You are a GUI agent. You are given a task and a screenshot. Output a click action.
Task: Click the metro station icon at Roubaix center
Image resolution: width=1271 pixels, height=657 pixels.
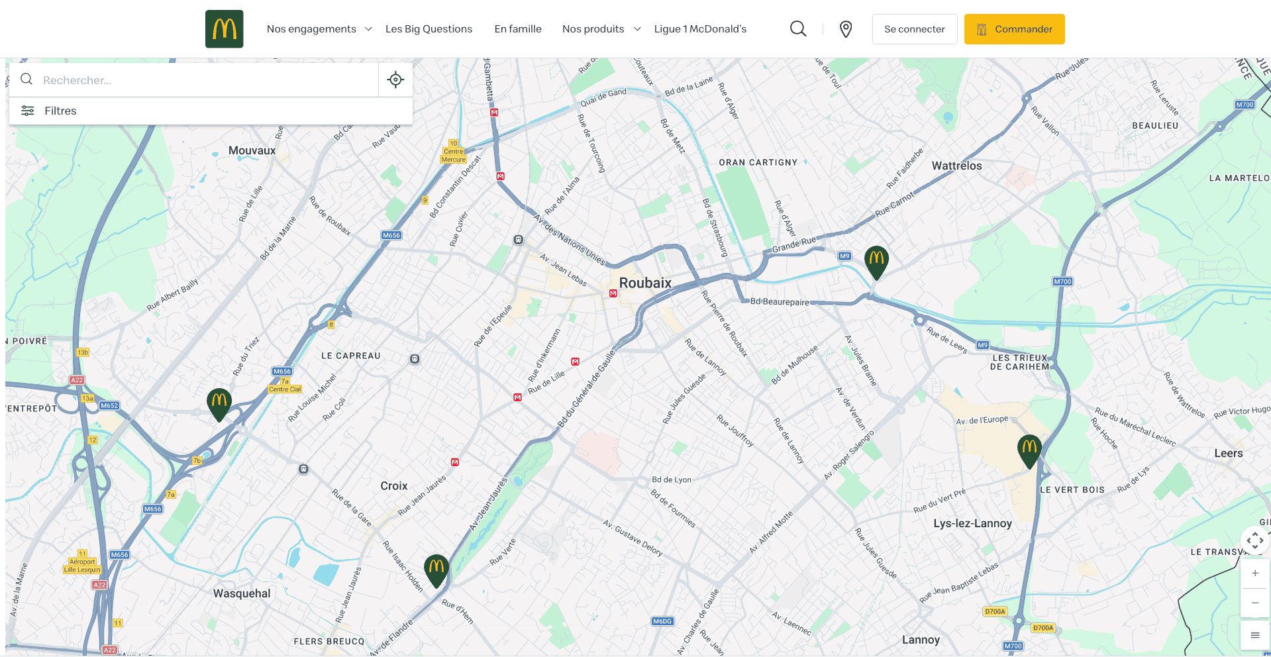[x=613, y=293]
